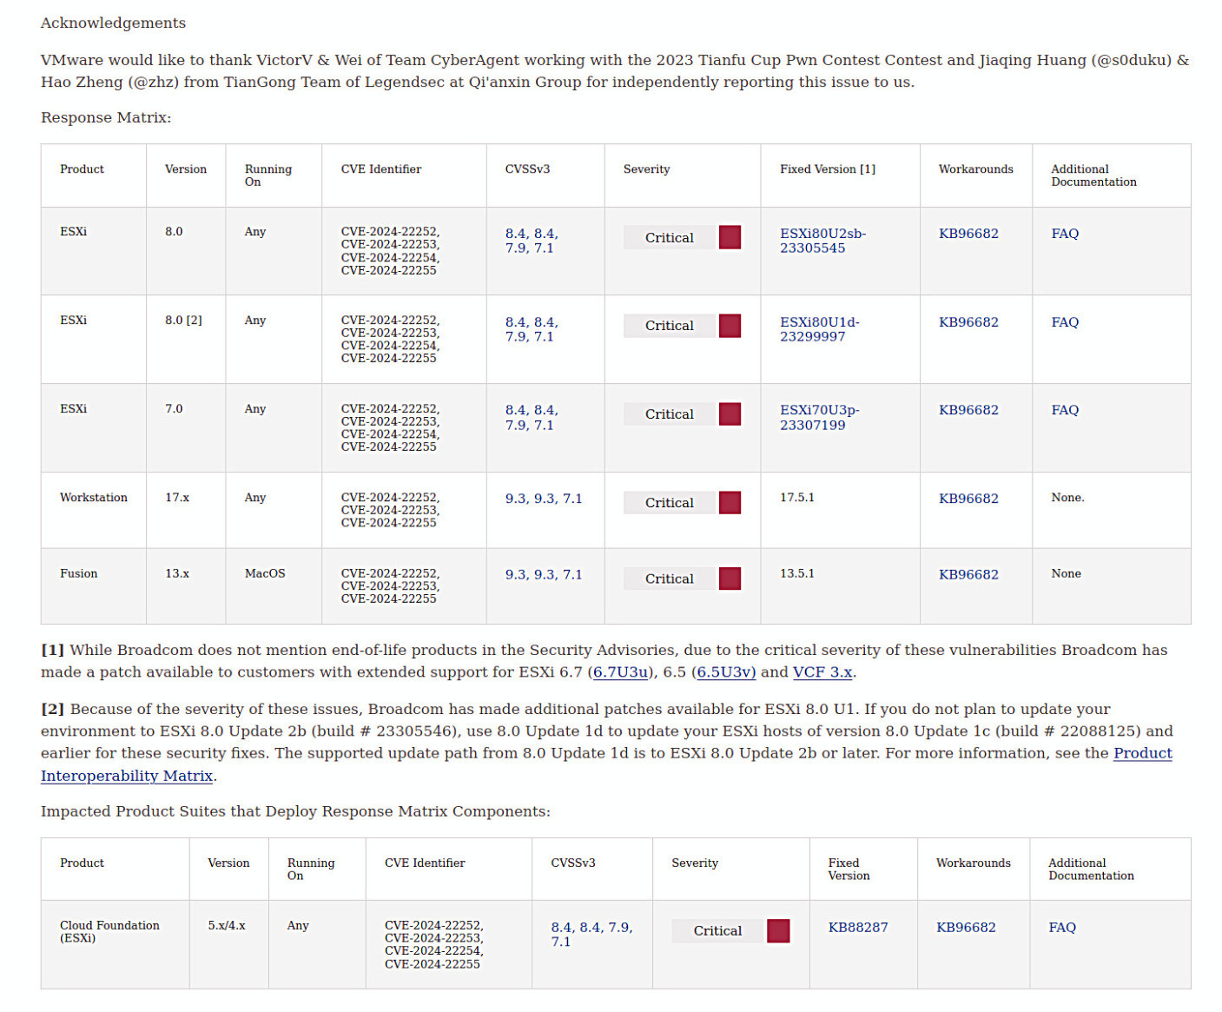
Task: Click red severity swatch in Cloud Foundation row
Action: tap(779, 931)
